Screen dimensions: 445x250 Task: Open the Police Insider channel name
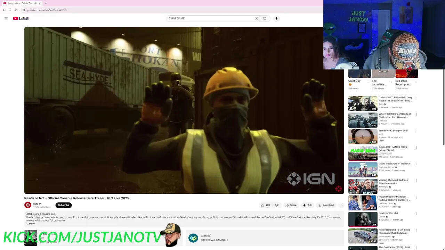click(x=385, y=236)
